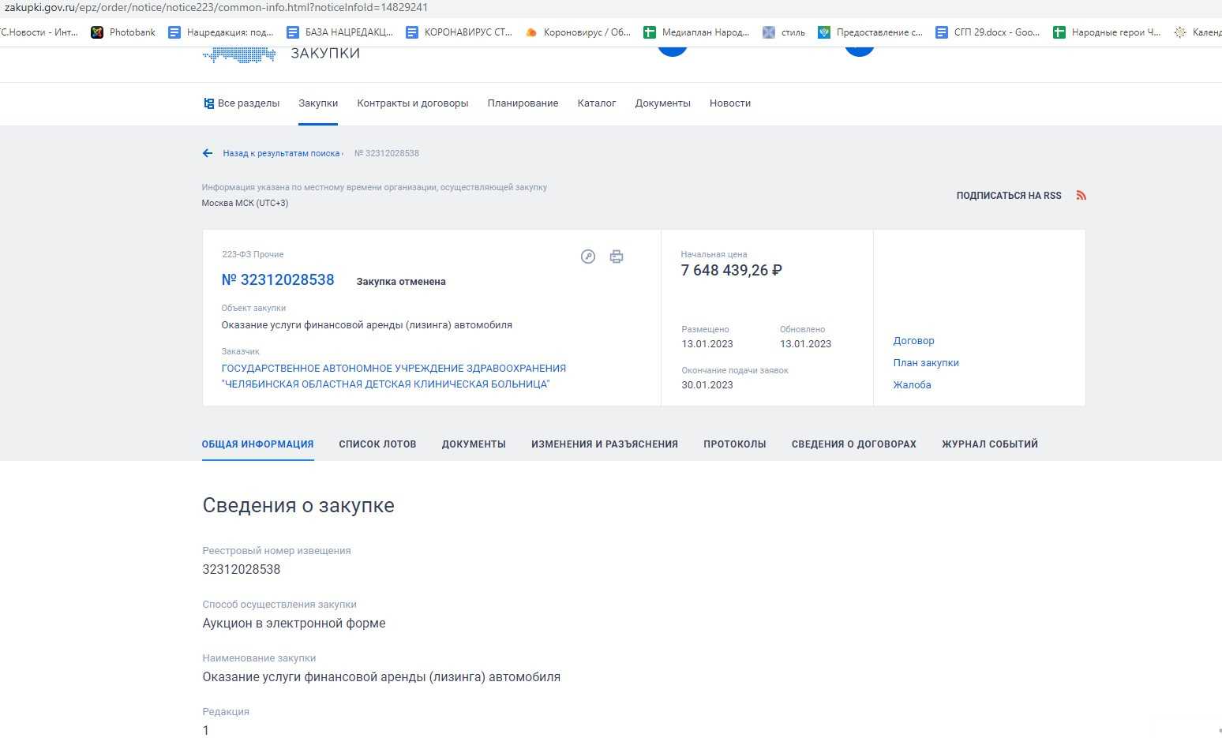Screen dimensions: 1222x738
Task: Open the 'ИЗМЕНЕНИЯ И РАЗЪЯСНЕНИЯ' tab
Action: pyautogui.click(x=605, y=444)
